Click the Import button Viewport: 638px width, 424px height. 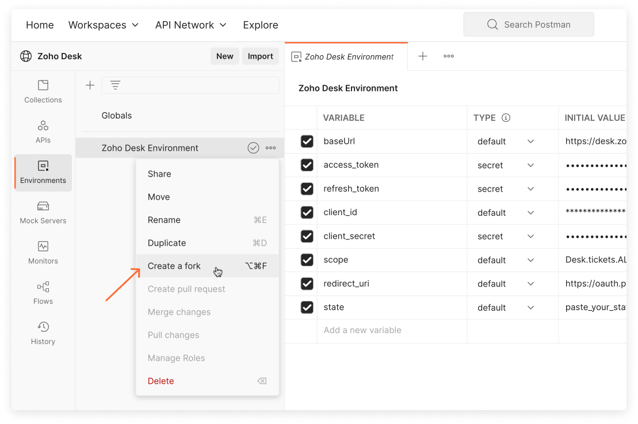click(x=261, y=56)
